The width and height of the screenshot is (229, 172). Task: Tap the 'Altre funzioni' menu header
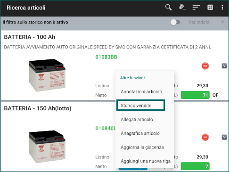(132, 78)
